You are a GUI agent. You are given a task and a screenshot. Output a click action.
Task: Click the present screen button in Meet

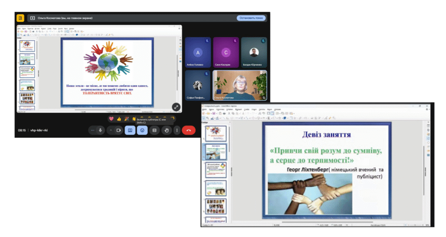(x=130, y=130)
